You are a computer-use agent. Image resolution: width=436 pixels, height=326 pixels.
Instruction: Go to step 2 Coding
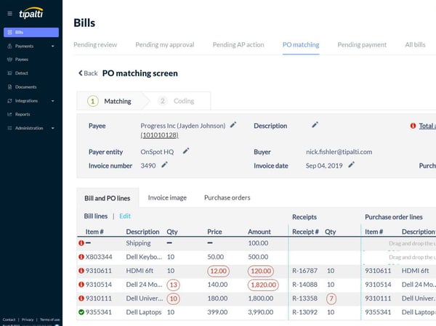click(x=177, y=101)
